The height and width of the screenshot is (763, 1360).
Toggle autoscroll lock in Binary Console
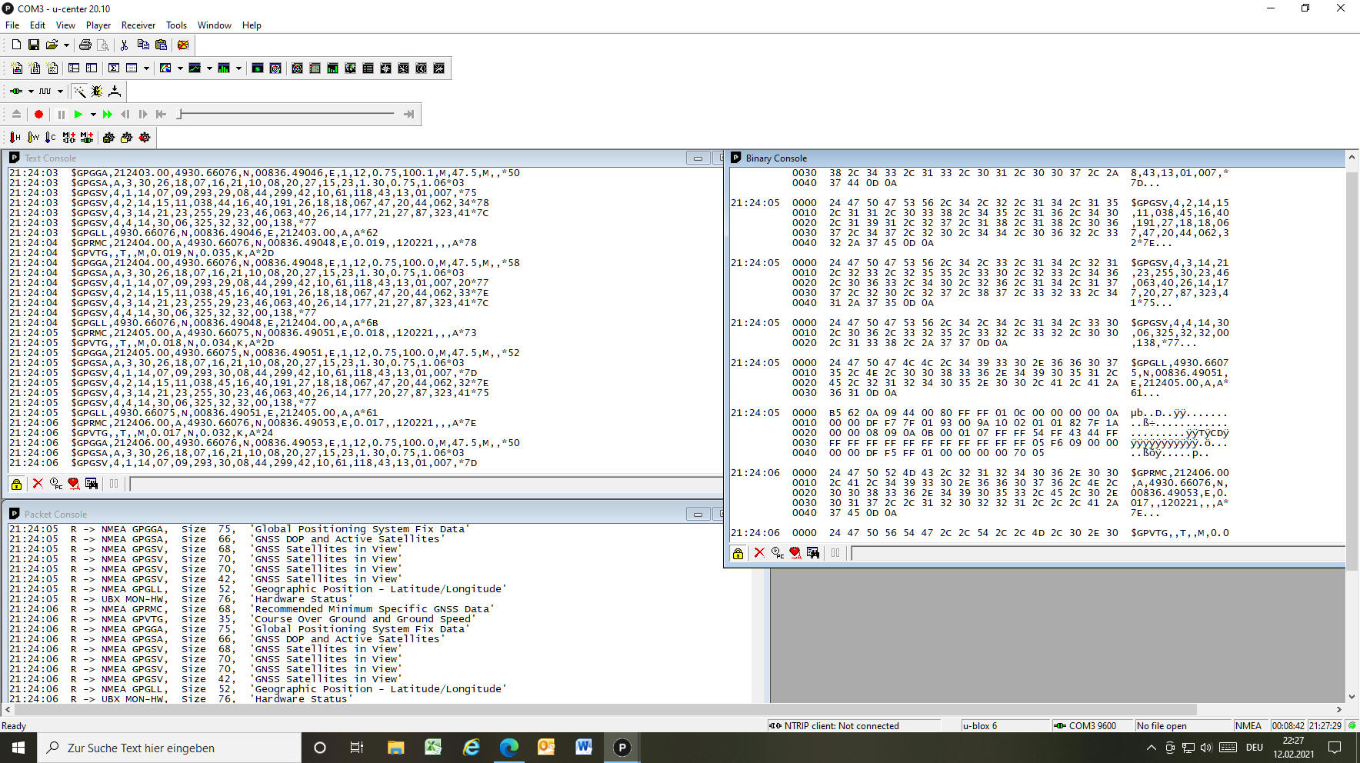[738, 553]
